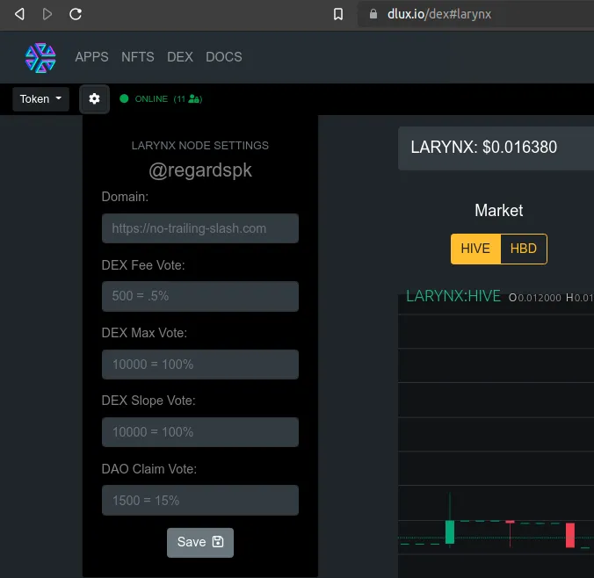This screenshot has width=594, height=578.
Task: Go back with the browser back arrow
Action: (x=19, y=14)
